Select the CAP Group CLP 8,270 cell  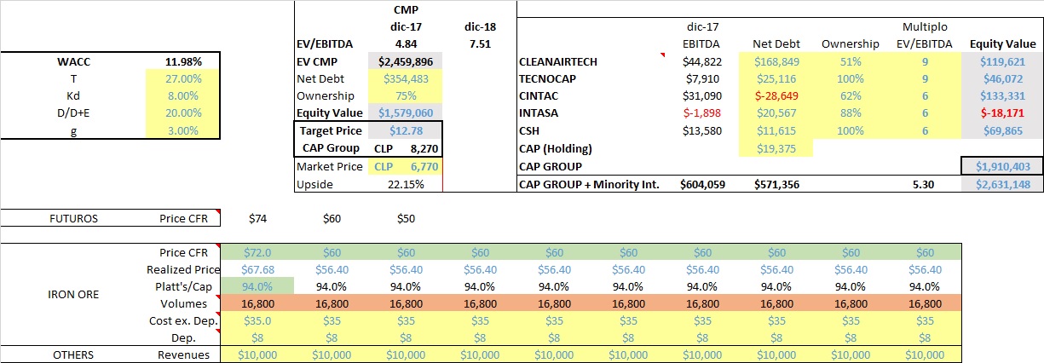[x=405, y=147]
